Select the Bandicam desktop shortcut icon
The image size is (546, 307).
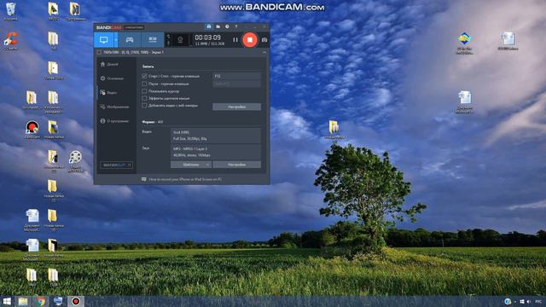coord(32,130)
